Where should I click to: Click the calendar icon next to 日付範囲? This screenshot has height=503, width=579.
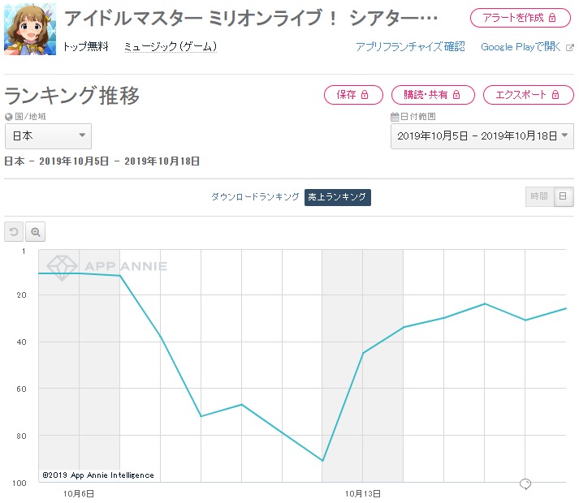click(x=395, y=117)
